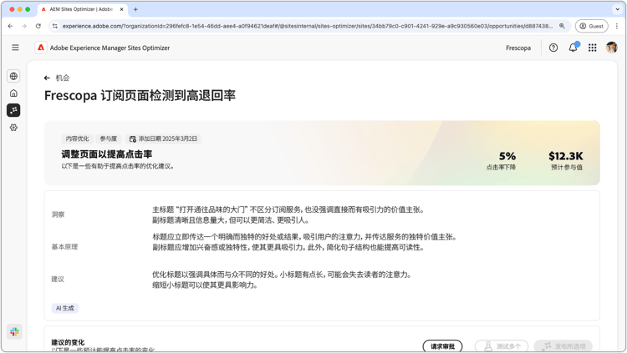
Task: Click the calendar icon beside 添加日期
Action: click(132, 139)
